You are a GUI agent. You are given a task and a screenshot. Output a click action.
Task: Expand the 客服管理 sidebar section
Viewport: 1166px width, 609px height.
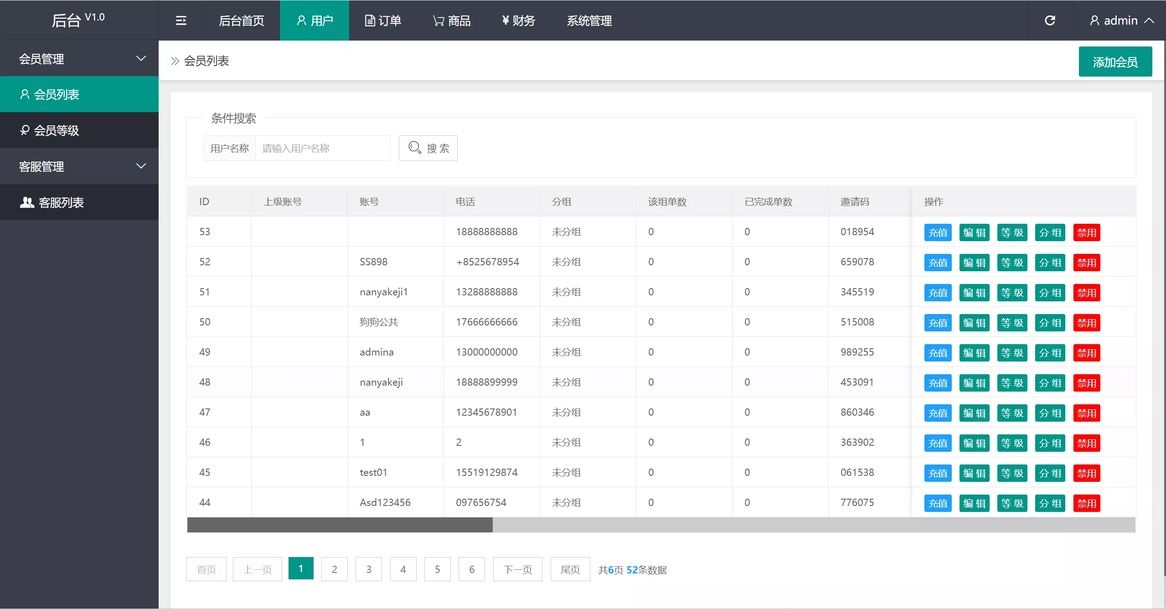click(x=79, y=166)
